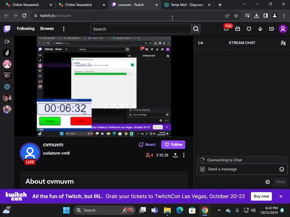
Task: Open the Chrome profile icon
Action: coord(275,16)
